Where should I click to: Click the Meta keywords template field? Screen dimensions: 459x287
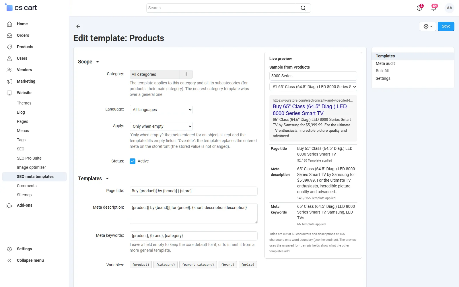[194, 236]
